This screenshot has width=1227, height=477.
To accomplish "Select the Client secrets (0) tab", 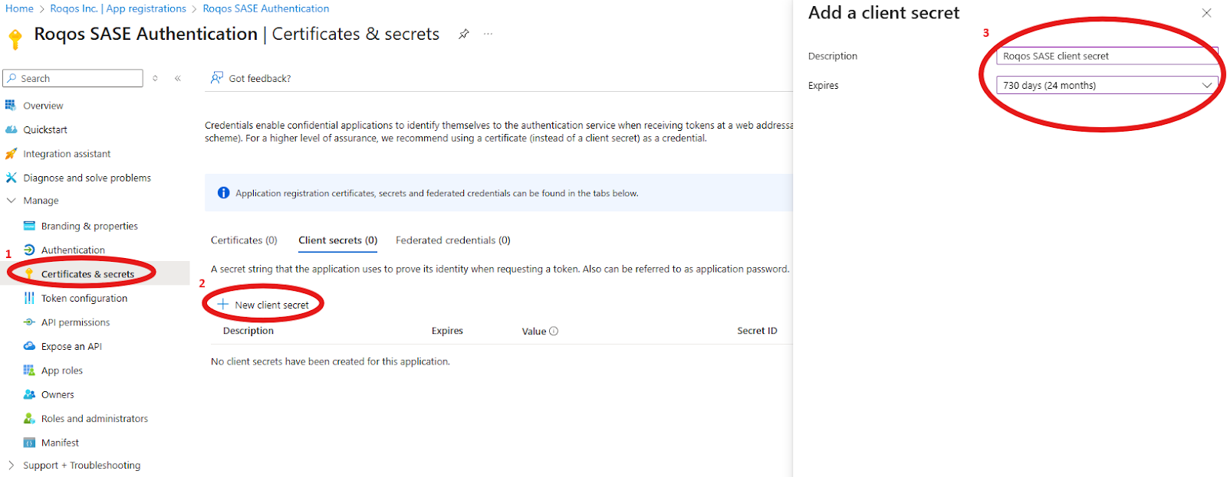I will [338, 240].
